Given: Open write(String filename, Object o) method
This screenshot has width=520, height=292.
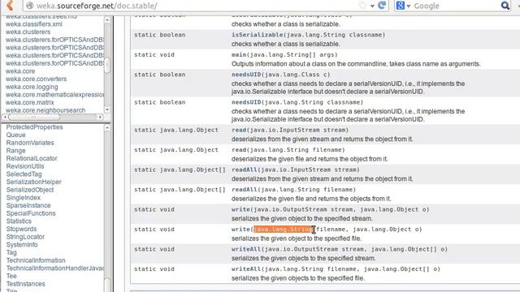Looking at the screenshot, I should [240, 230].
